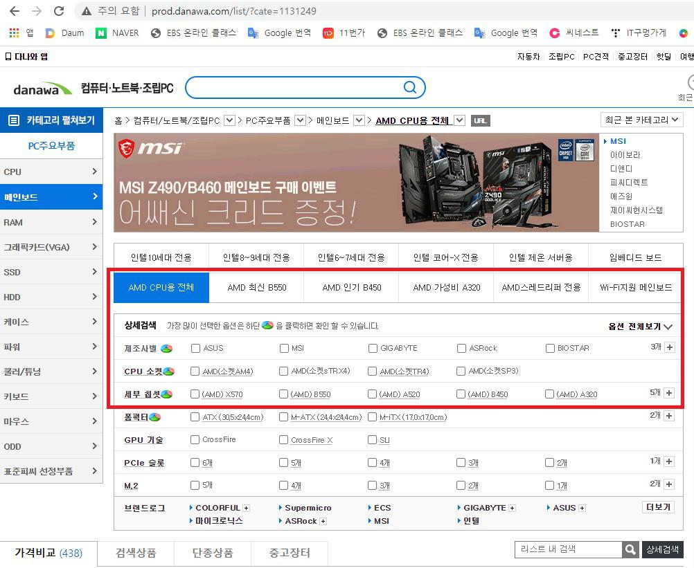
Task: Click the 카테고리 펼쳐보기 menu icon
Action: coord(14,120)
